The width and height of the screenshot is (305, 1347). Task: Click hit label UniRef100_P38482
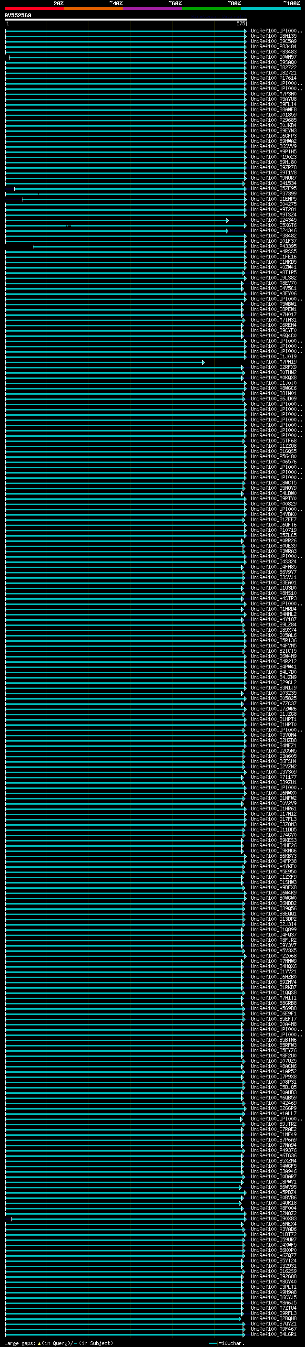pyautogui.click(x=274, y=237)
